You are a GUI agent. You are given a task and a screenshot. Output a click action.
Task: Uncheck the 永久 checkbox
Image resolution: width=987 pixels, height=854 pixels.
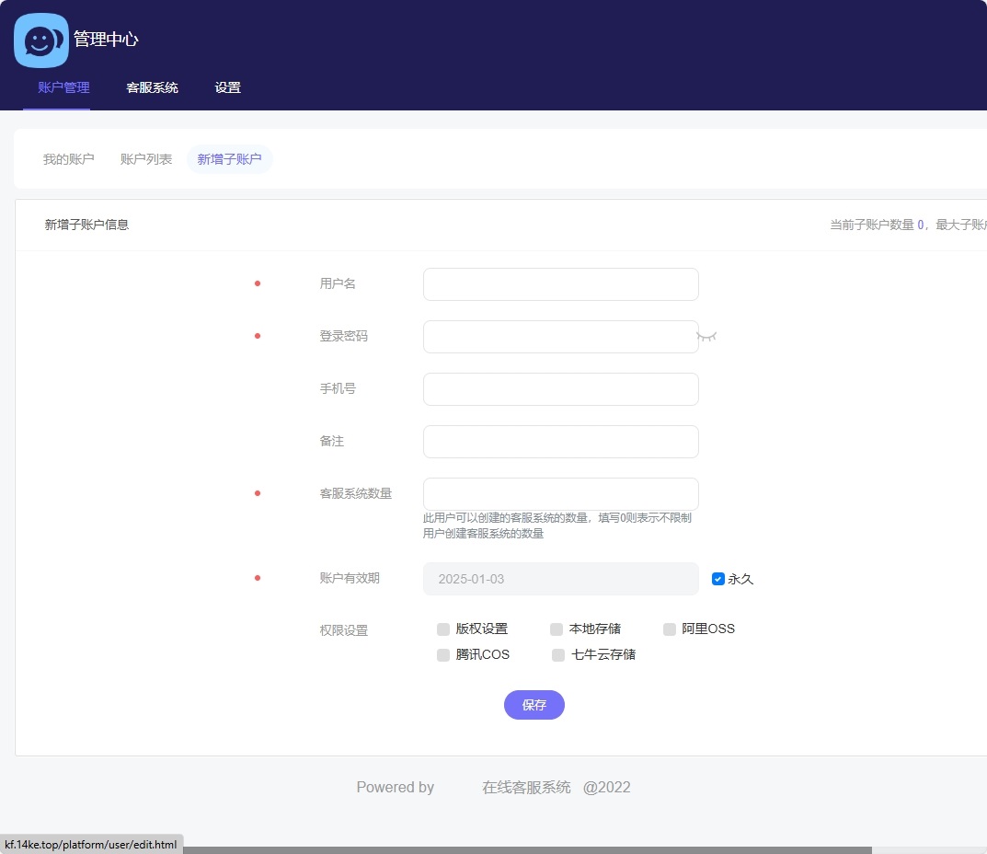tap(718, 579)
